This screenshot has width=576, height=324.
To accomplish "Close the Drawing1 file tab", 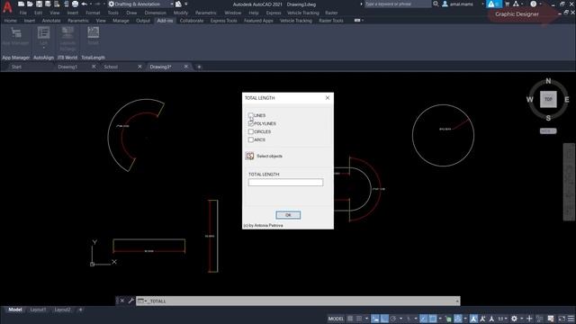I will [94, 67].
